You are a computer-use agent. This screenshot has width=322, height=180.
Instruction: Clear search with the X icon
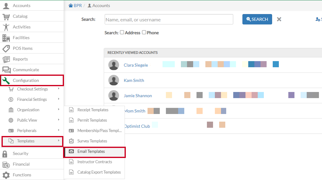pos(279,19)
